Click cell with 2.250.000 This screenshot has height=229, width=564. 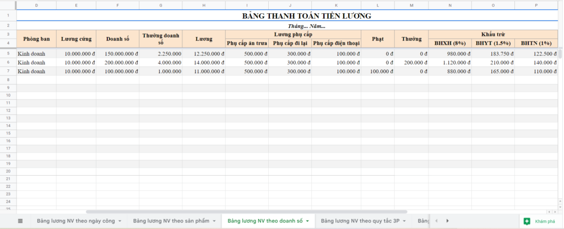point(161,53)
